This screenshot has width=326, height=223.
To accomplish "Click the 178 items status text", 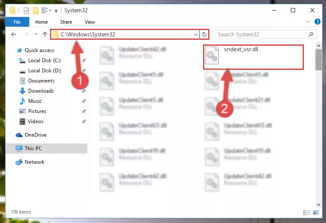I will pos(21,212).
